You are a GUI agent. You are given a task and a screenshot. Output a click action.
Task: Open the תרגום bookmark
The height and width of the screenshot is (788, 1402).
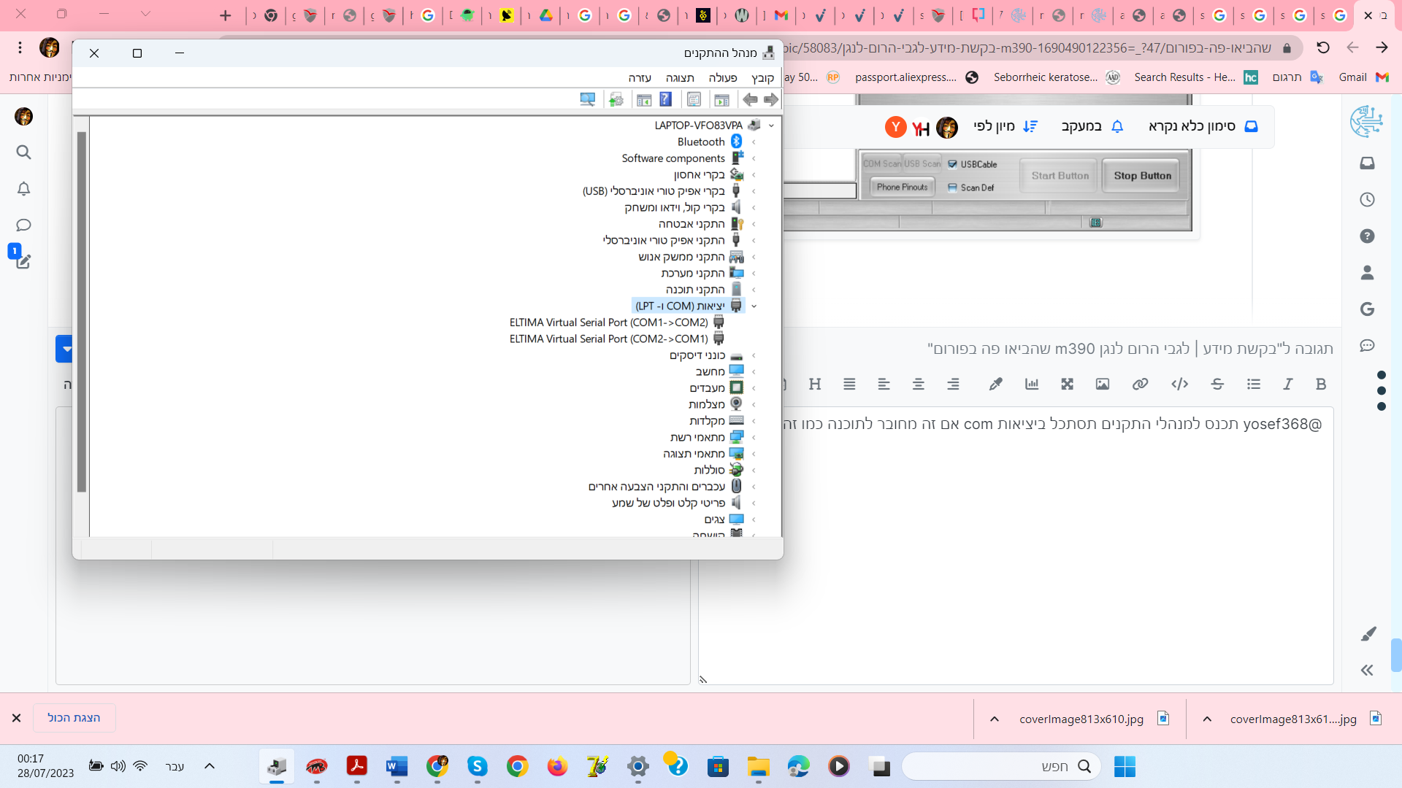tap(1297, 77)
